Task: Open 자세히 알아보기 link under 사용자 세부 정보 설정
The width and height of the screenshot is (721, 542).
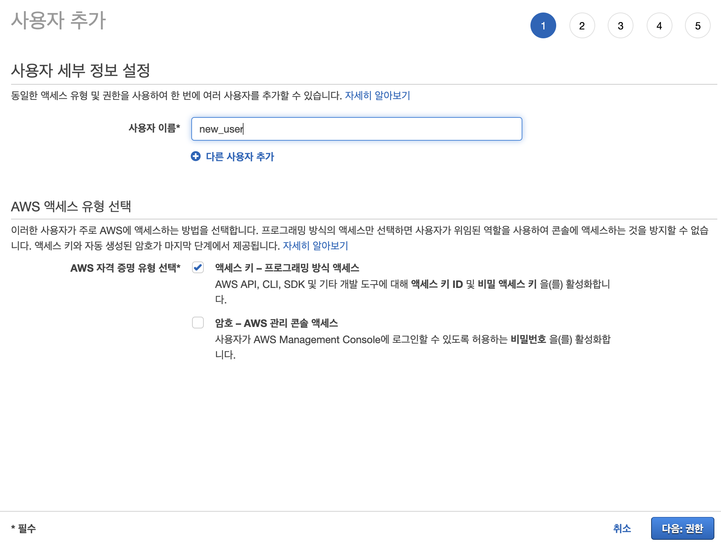Action: (377, 96)
